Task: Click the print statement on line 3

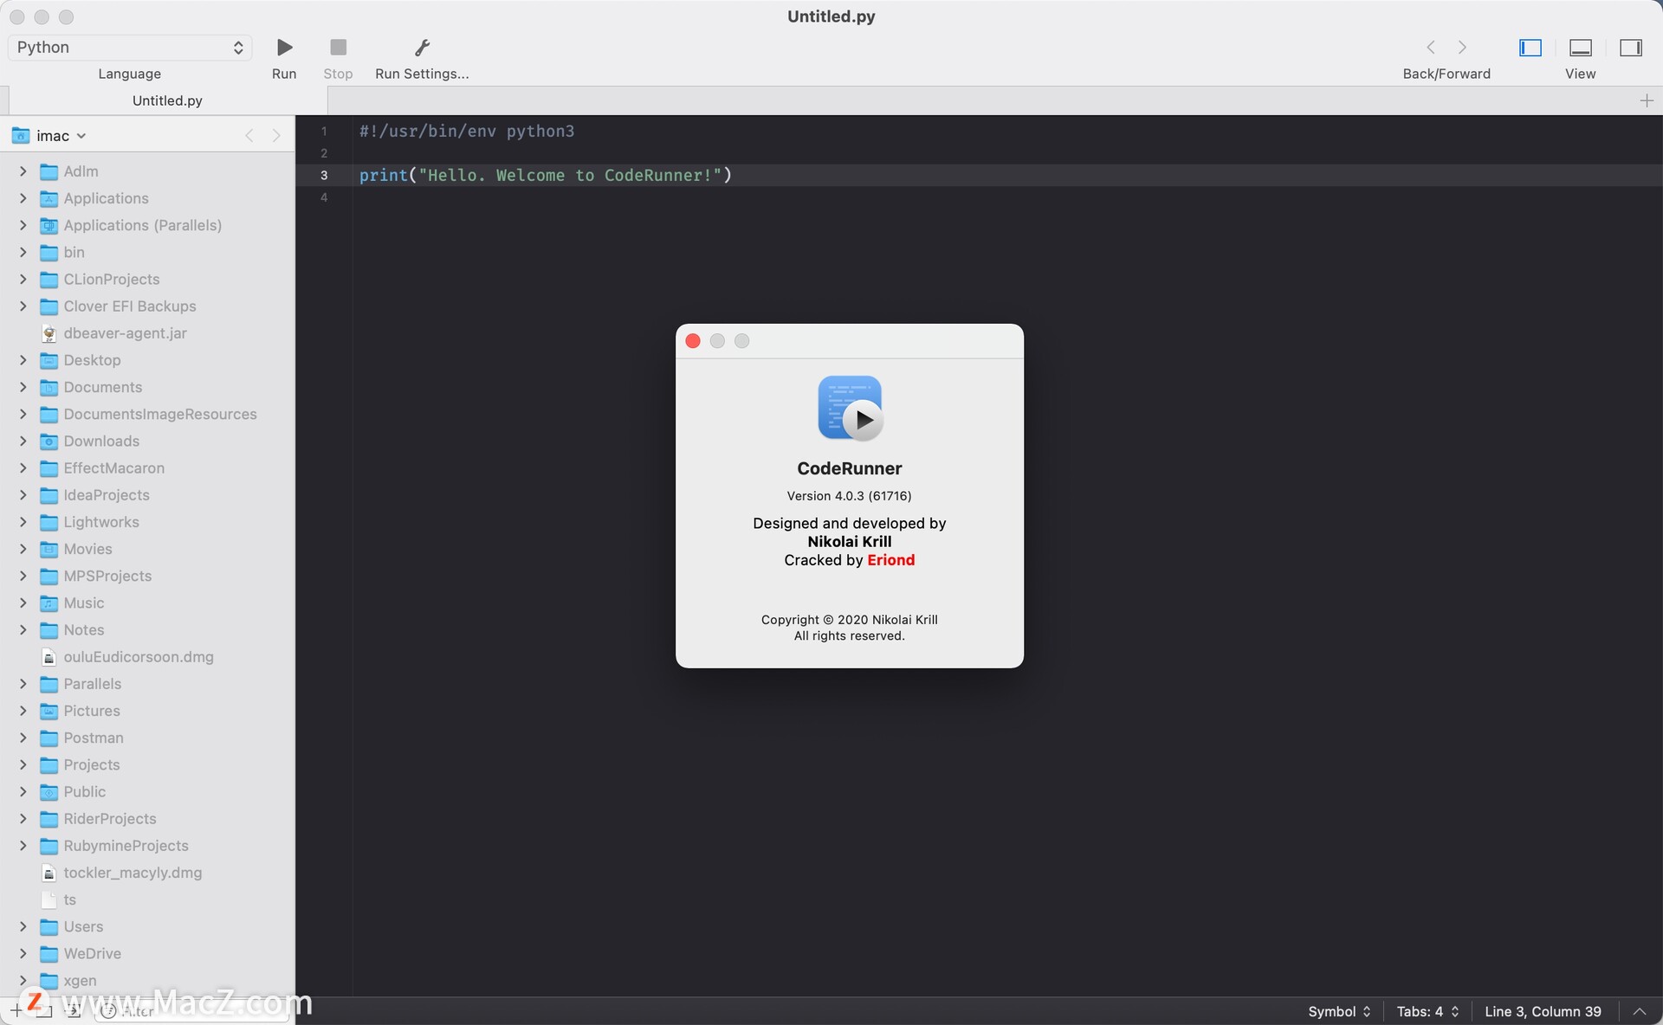Action: coord(546,175)
